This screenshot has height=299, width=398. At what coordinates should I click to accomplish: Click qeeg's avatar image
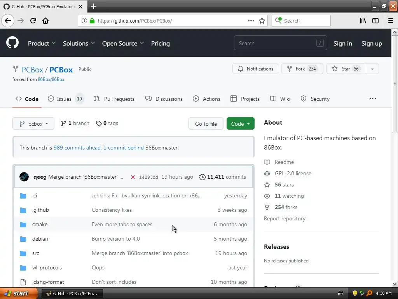tap(24, 177)
